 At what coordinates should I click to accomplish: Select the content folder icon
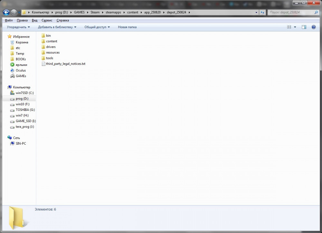(x=43, y=41)
